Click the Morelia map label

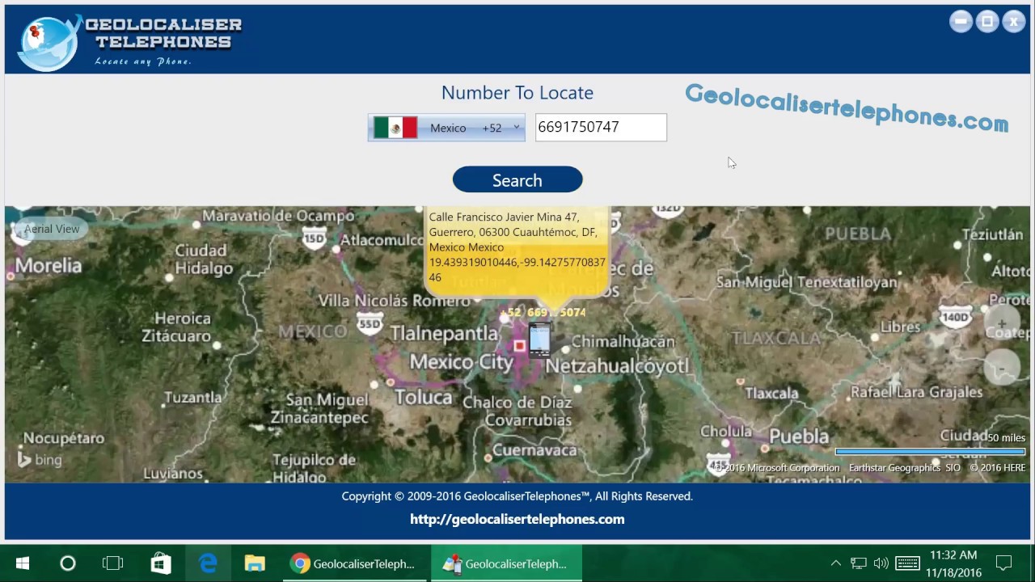click(x=49, y=265)
